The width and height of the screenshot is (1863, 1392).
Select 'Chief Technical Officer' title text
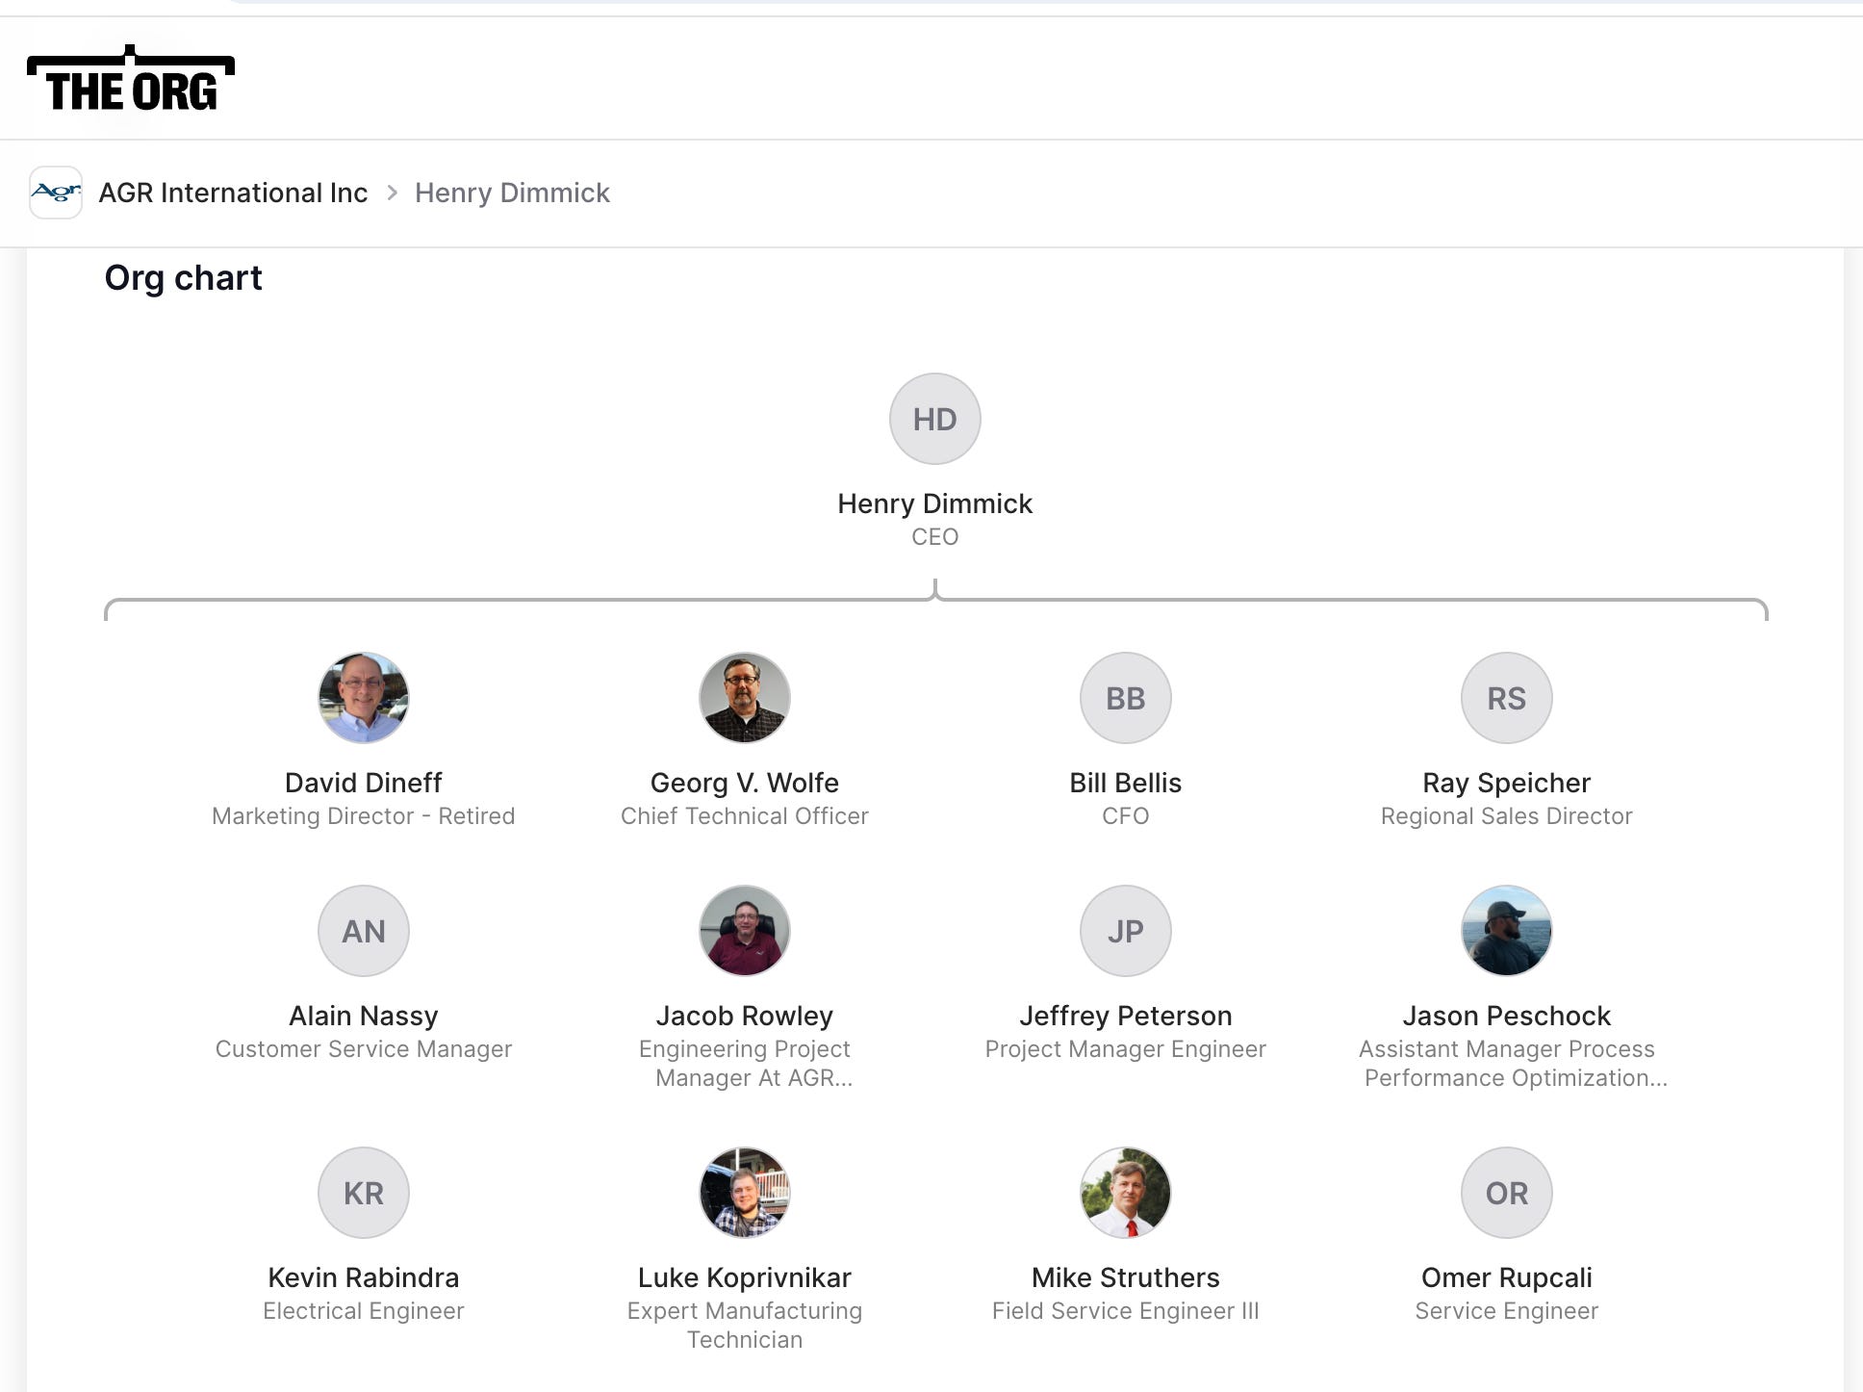(745, 816)
